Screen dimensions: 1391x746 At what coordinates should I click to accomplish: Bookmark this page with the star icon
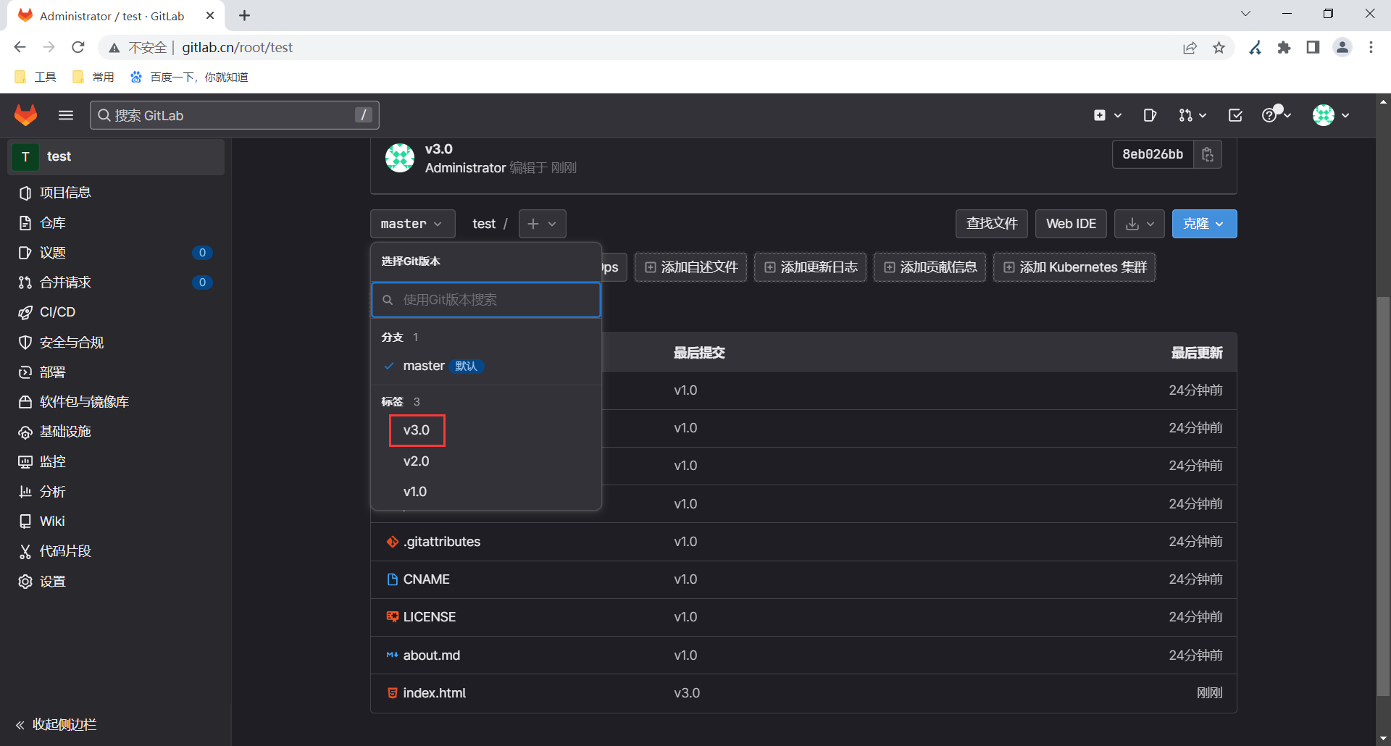tap(1219, 47)
